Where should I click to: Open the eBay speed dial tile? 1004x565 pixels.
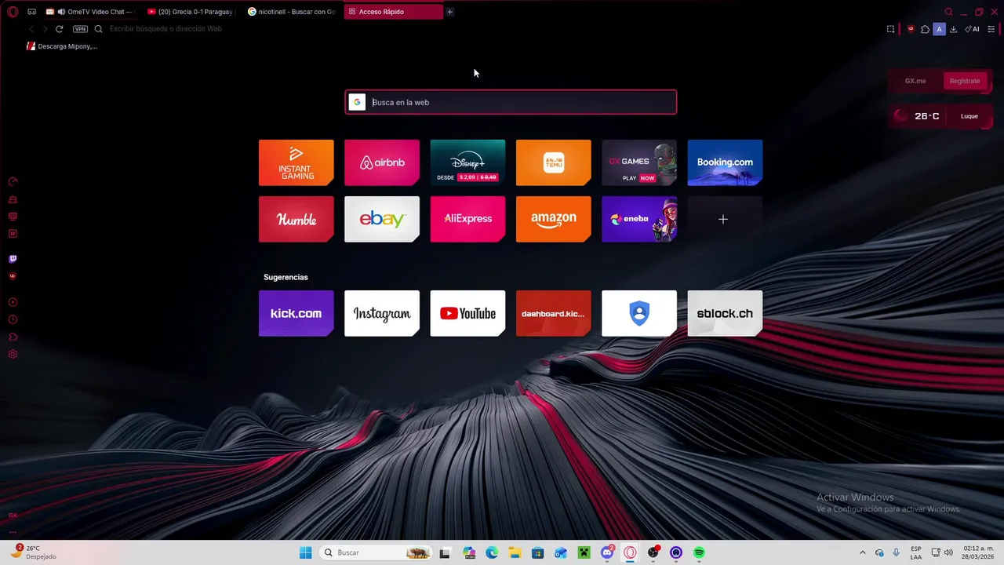point(382,219)
